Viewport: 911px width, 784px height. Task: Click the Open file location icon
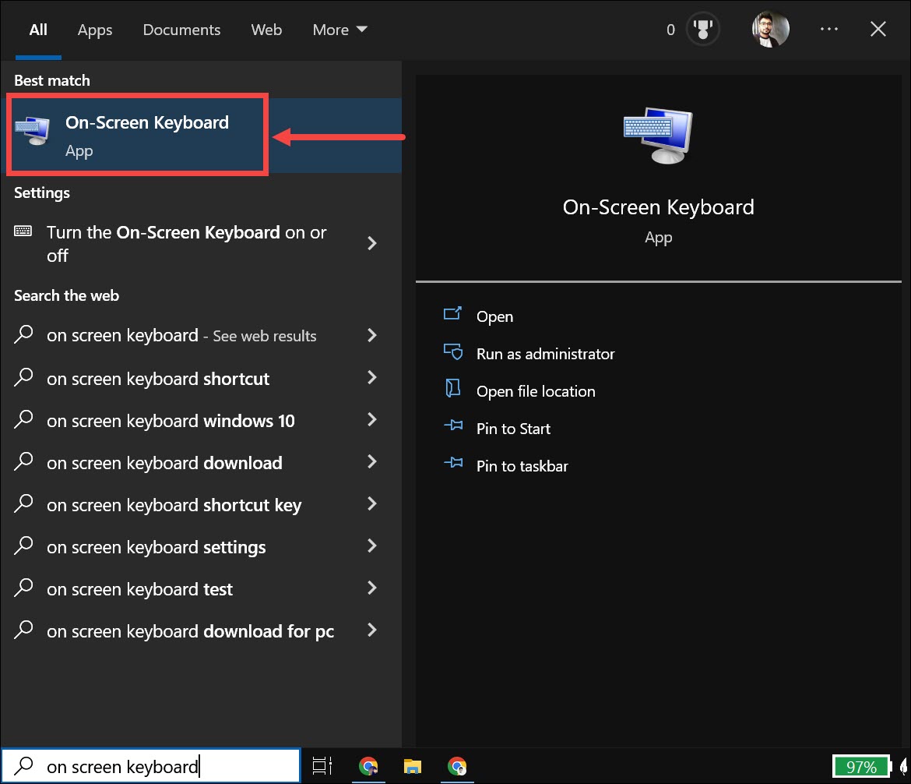pyautogui.click(x=453, y=390)
